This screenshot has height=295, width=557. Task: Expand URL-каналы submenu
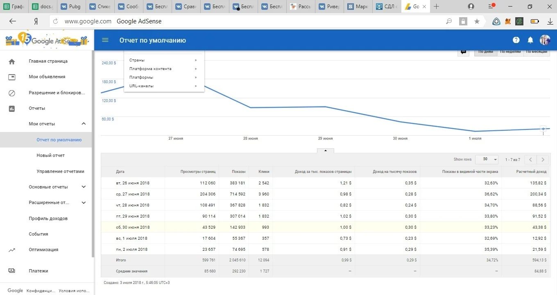point(164,86)
